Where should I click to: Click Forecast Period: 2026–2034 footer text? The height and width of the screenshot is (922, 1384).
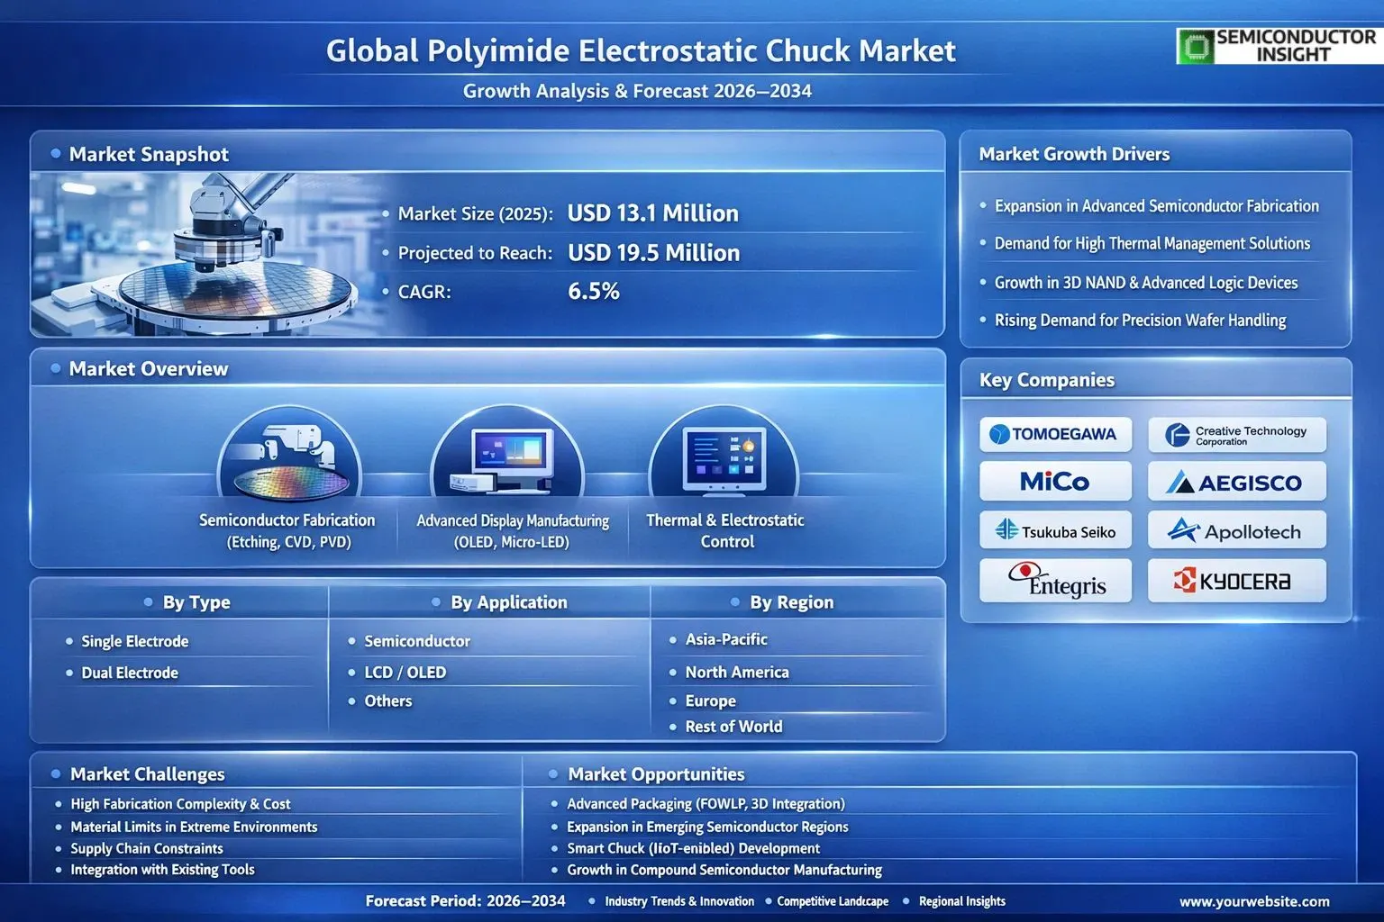[x=465, y=901]
